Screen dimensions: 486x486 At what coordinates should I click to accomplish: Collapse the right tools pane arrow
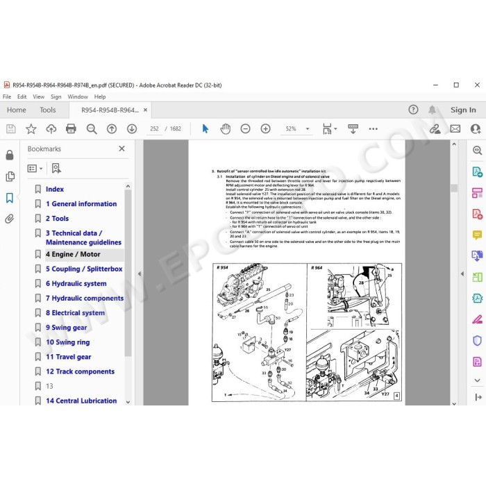coord(462,274)
